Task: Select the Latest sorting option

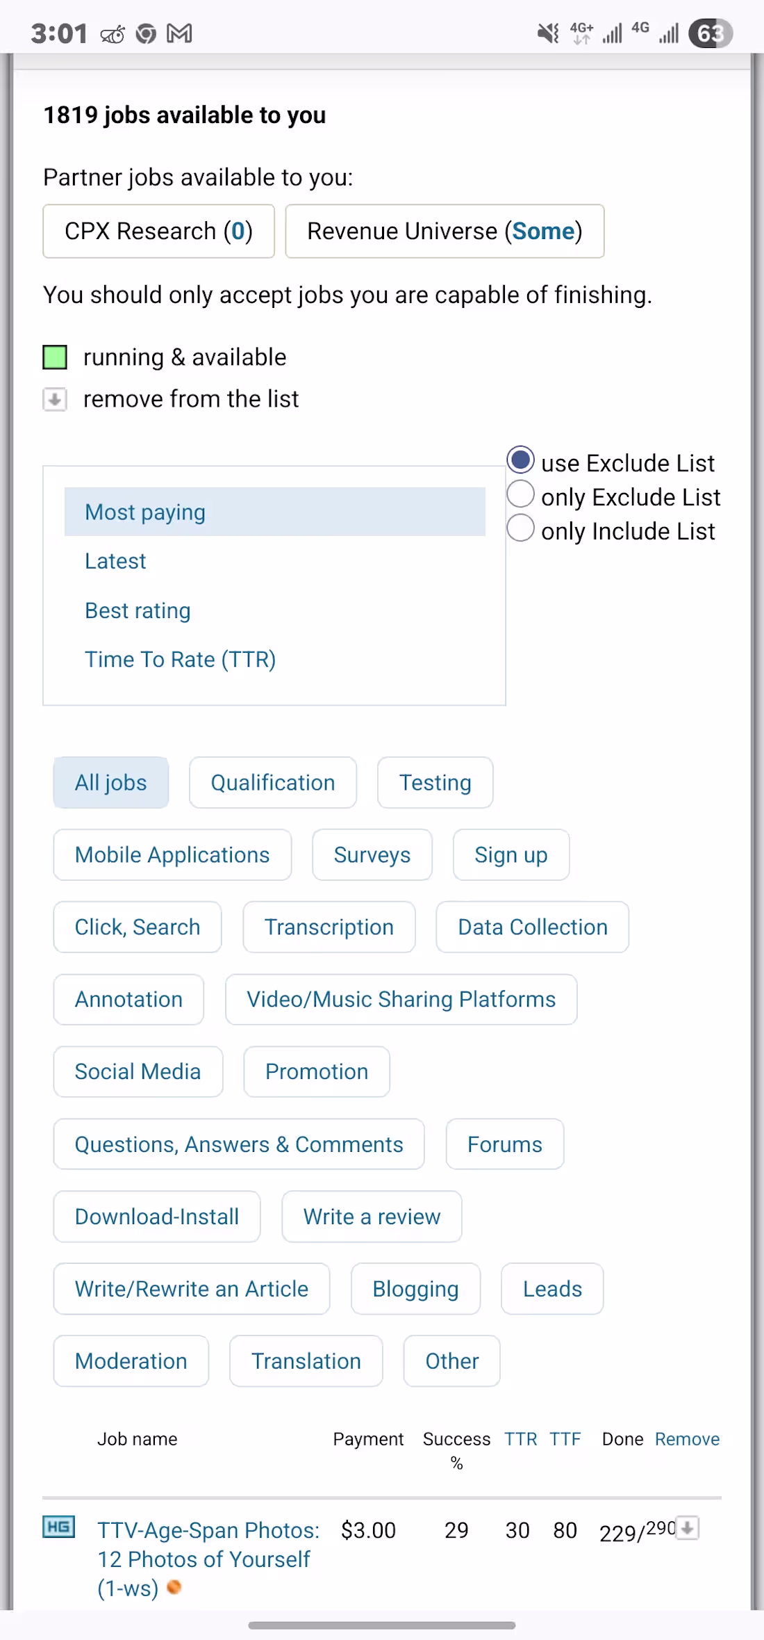Action: click(115, 560)
